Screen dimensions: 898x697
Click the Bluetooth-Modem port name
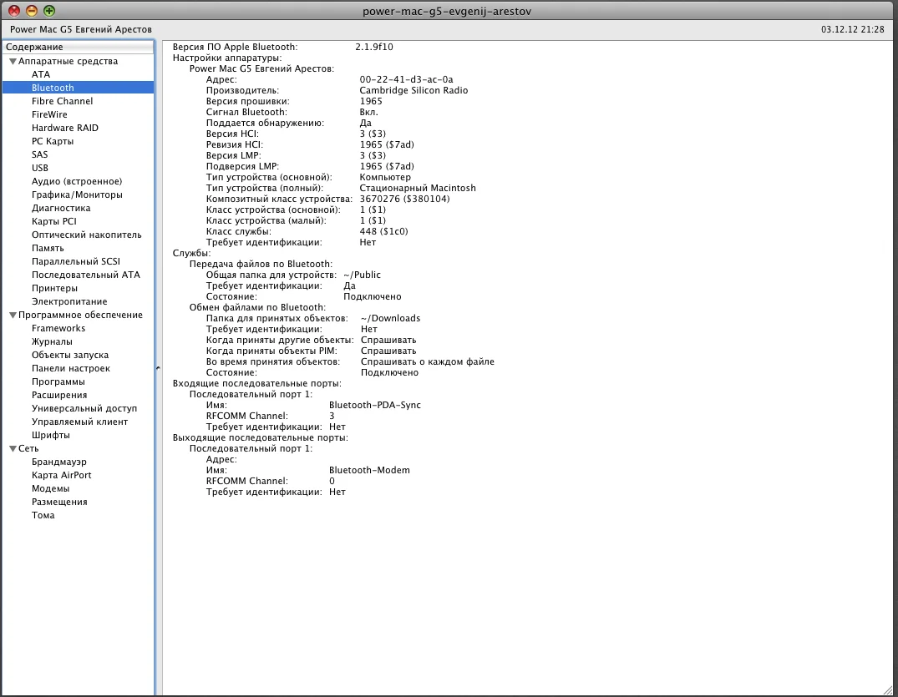click(369, 471)
